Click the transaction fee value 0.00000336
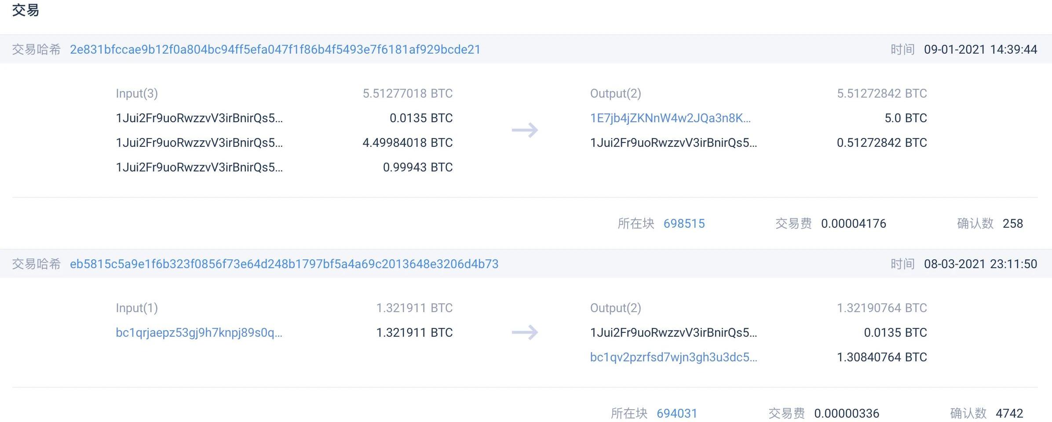The image size is (1052, 422). [846, 413]
